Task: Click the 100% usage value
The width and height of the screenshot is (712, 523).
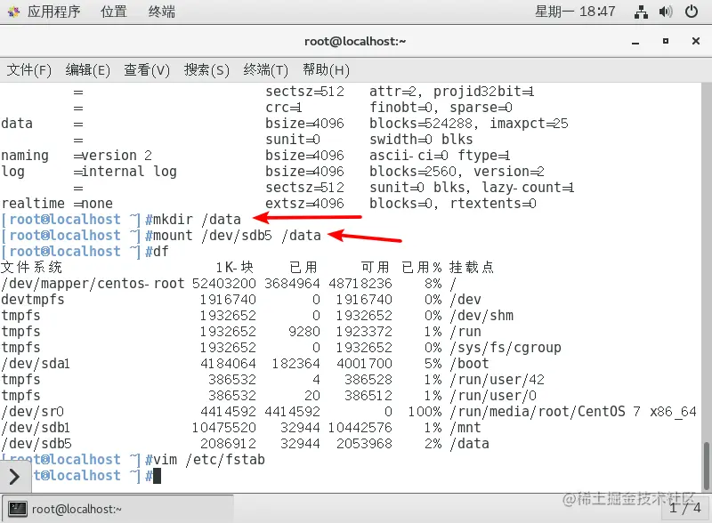Action: pyautogui.click(x=425, y=412)
